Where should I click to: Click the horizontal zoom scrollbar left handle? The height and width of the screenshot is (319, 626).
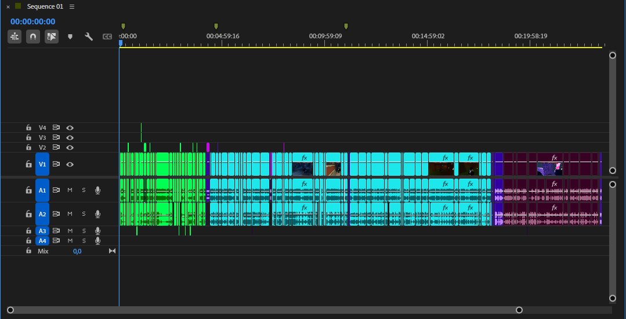tap(10, 310)
